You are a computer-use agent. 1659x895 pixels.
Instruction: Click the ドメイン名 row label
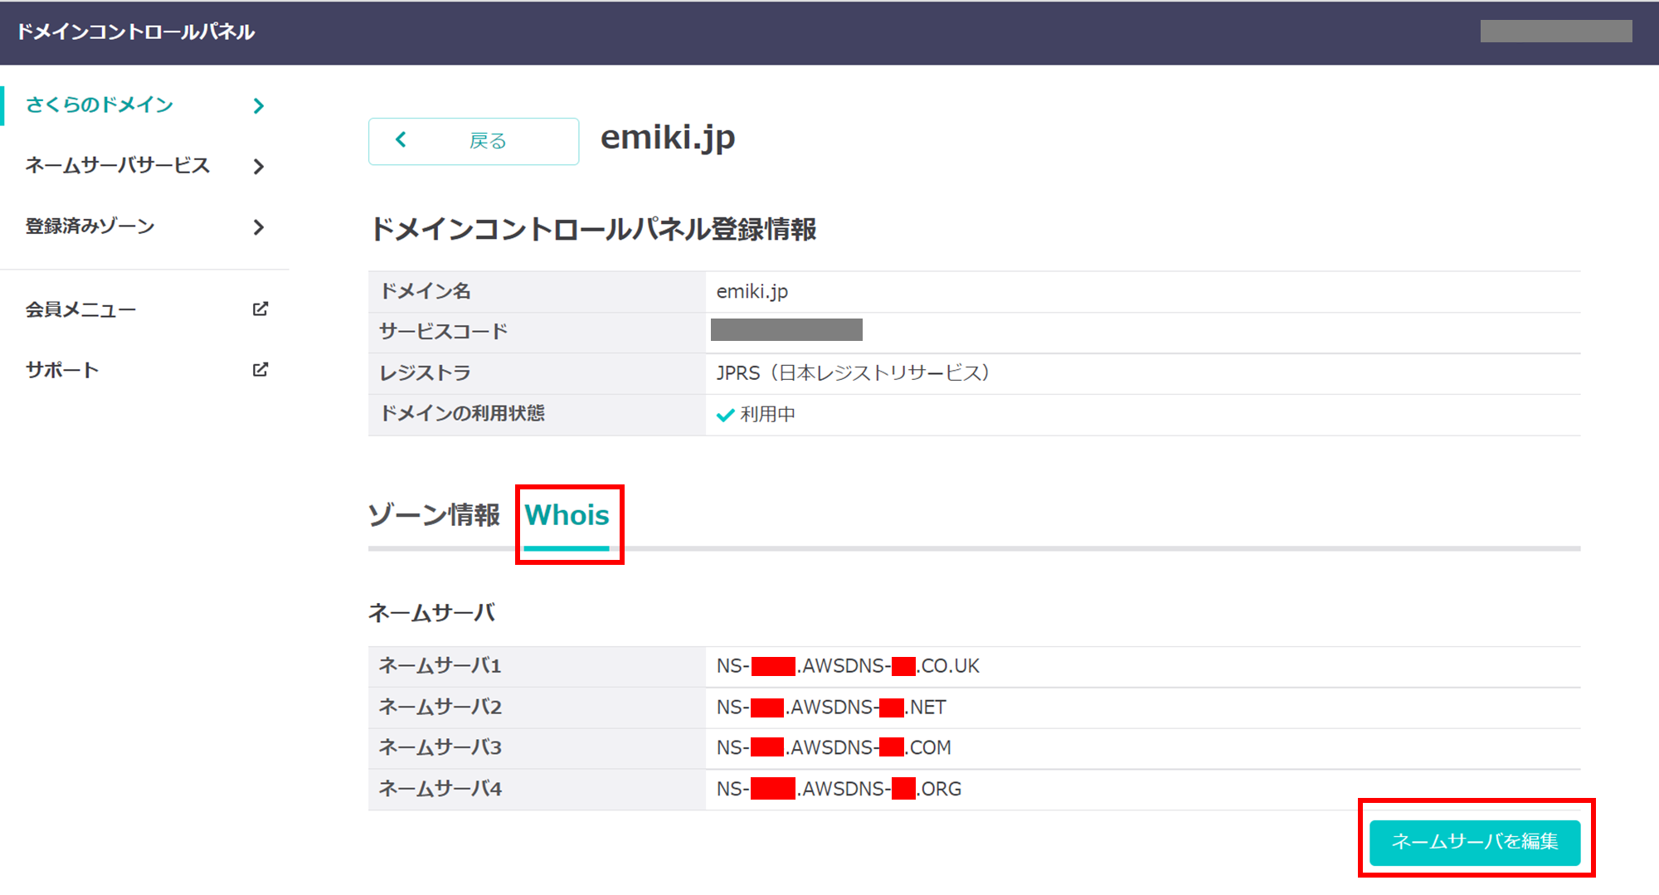(x=426, y=291)
